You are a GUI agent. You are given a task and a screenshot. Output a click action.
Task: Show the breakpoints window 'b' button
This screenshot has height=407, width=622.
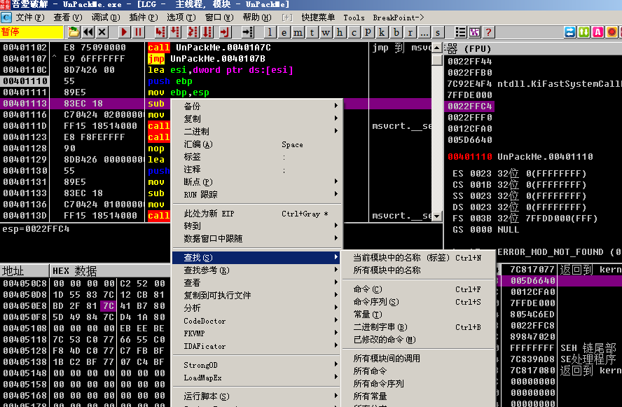[396, 32]
